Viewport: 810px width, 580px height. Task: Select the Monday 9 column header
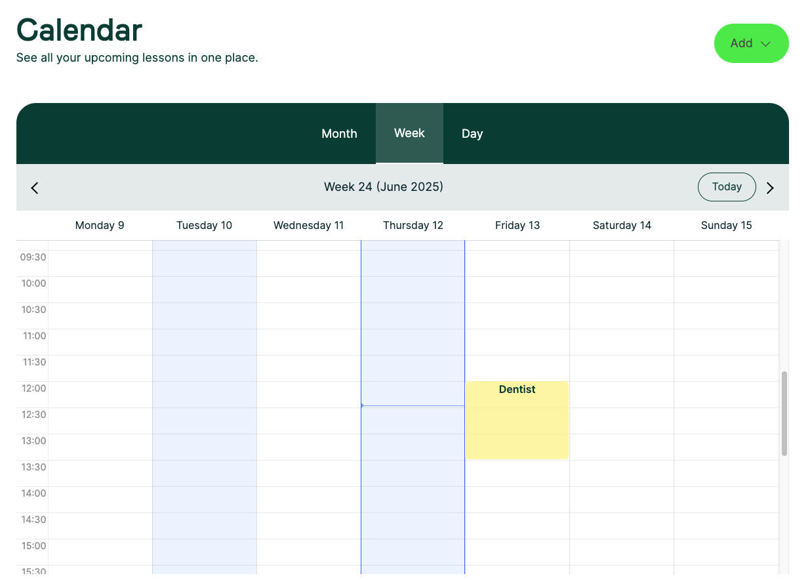click(100, 225)
